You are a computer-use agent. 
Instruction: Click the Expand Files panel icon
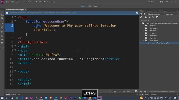(157, 17)
